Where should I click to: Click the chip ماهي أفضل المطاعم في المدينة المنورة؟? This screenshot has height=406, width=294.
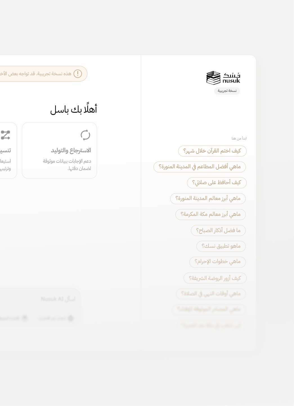200,167
